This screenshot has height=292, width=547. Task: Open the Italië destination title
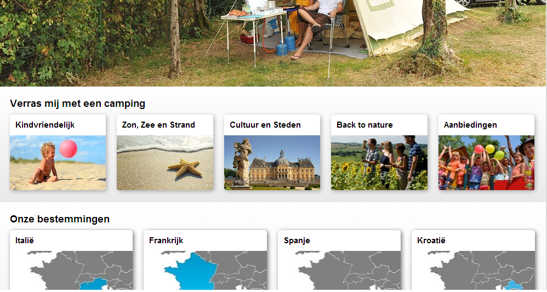click(25, 241)
